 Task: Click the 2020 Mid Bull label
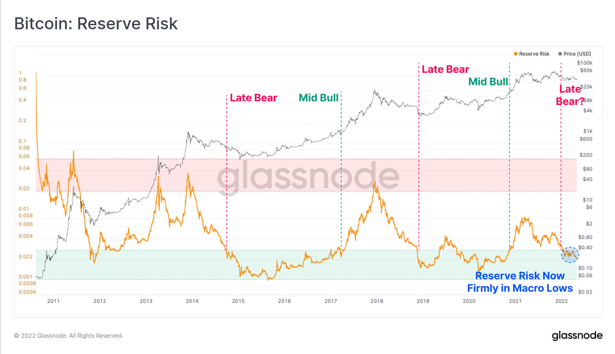(x=488, y=81)
